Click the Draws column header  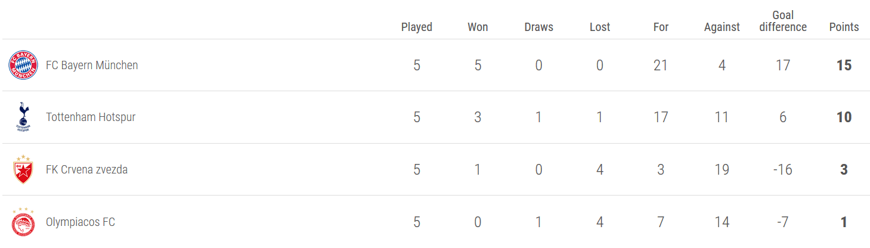538,27
